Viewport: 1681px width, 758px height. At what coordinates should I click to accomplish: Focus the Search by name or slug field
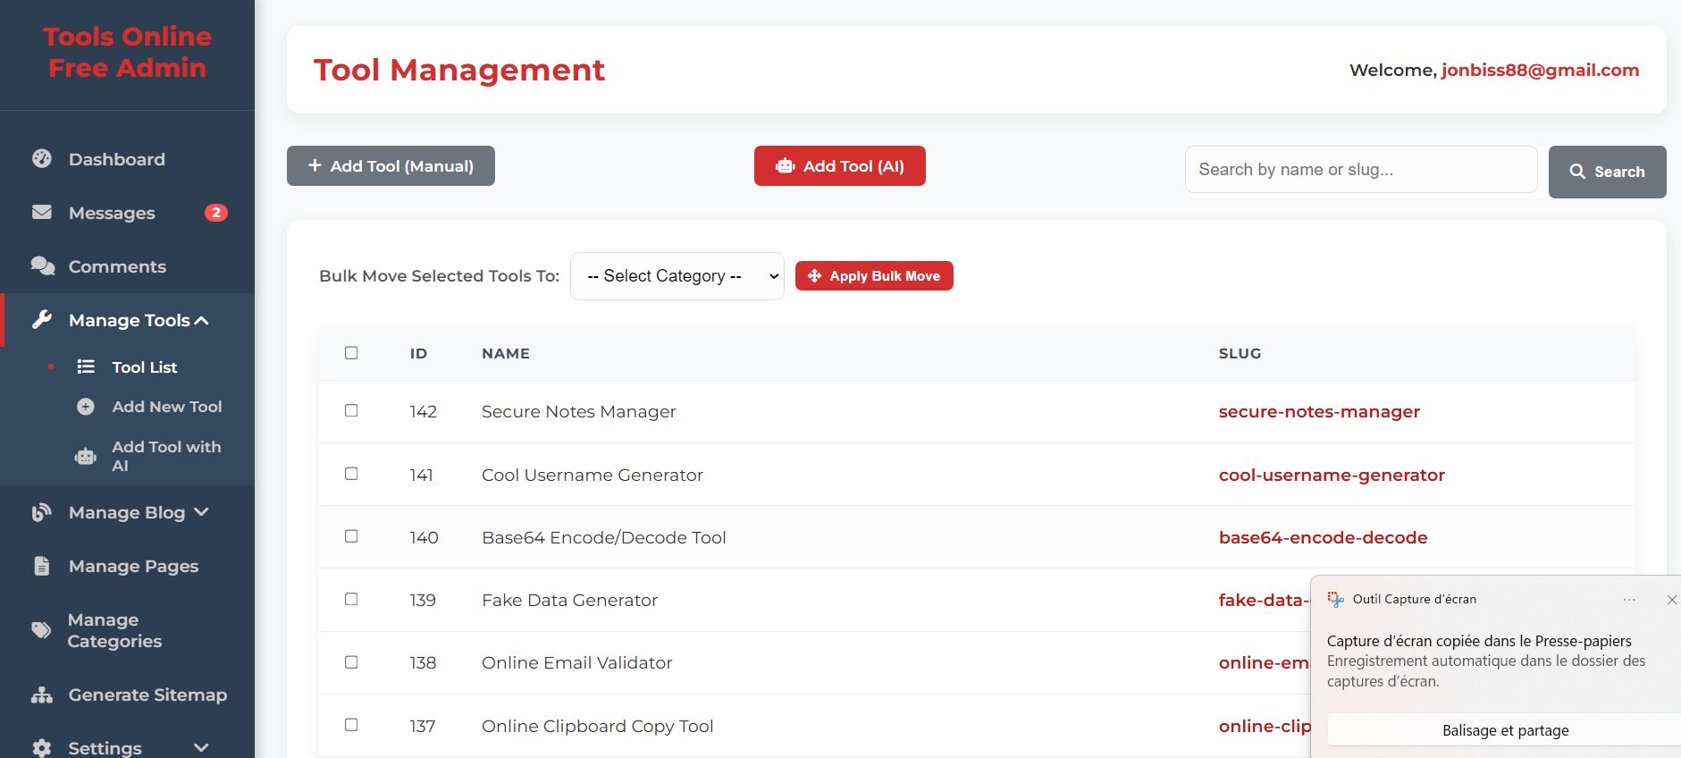[1361, 170]
